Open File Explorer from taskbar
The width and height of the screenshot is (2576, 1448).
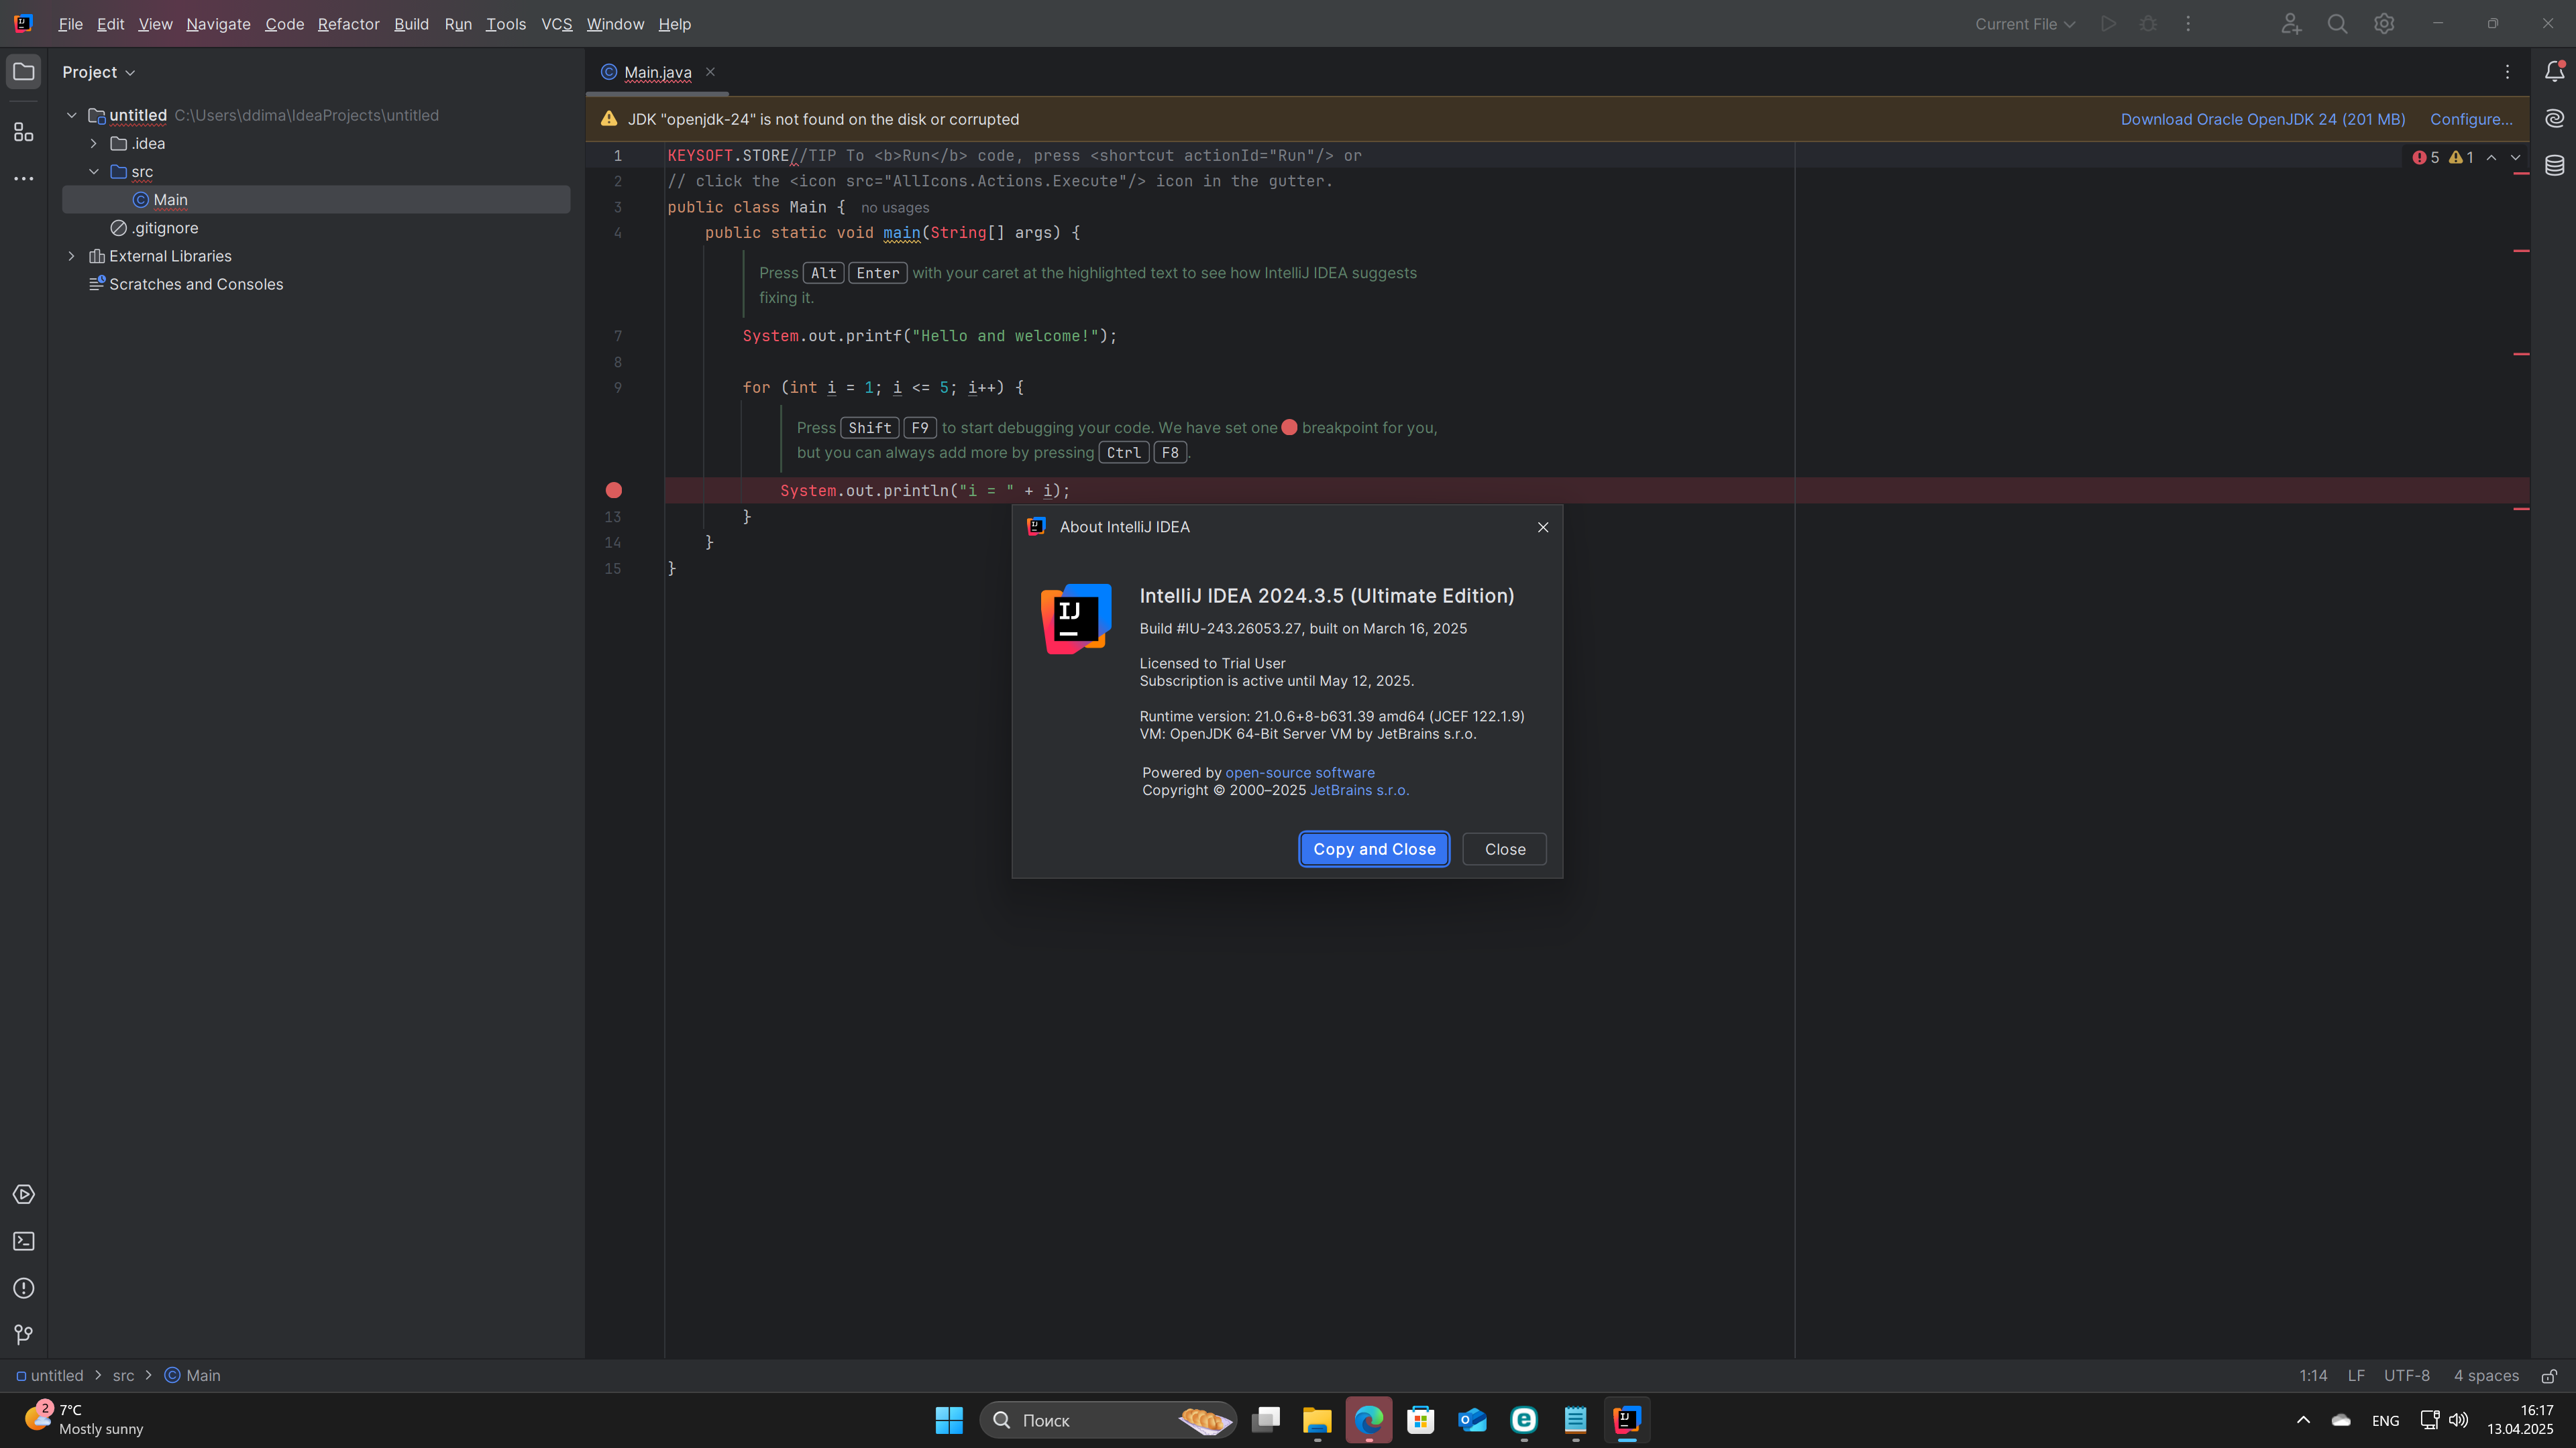1317,1420
